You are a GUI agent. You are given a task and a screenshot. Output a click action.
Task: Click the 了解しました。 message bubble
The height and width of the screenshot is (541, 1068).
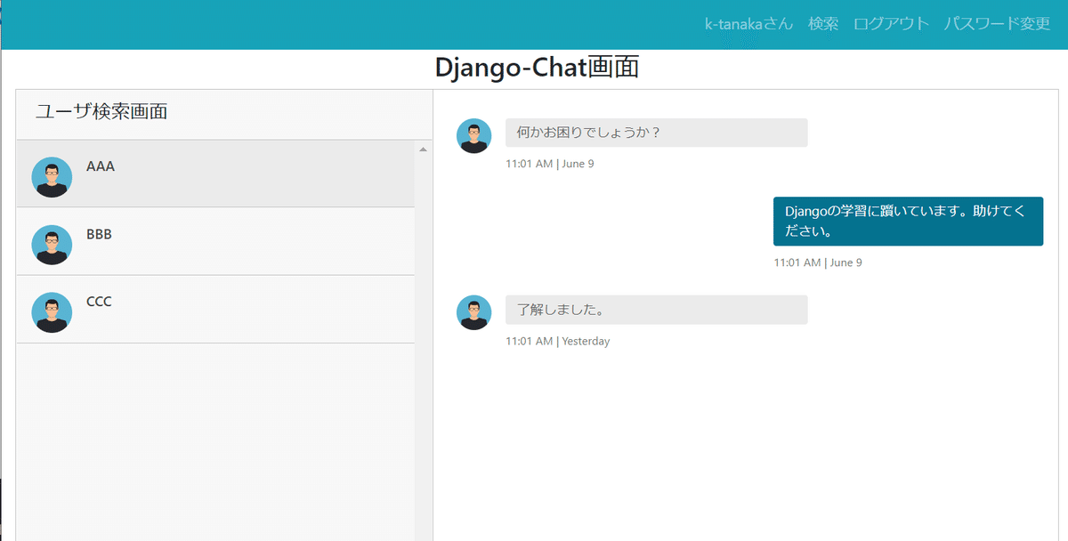(x=657, y=310)
